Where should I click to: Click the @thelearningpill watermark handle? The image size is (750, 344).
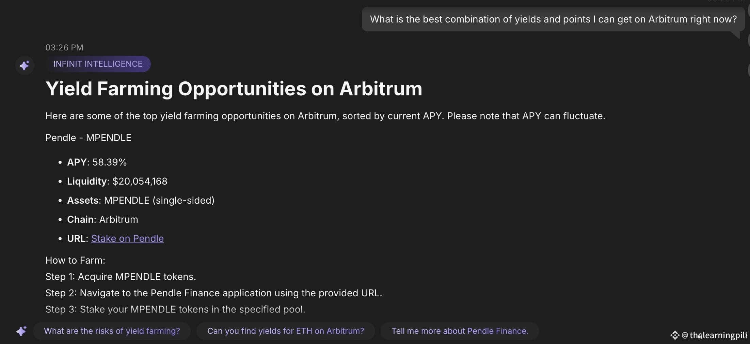tap(714, 335)
